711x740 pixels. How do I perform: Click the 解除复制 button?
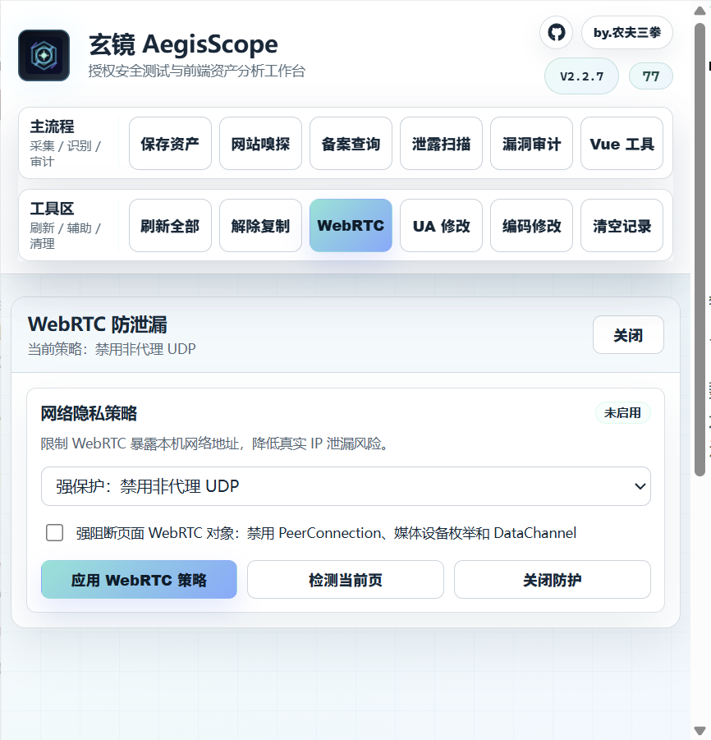(x=260, y=226)
